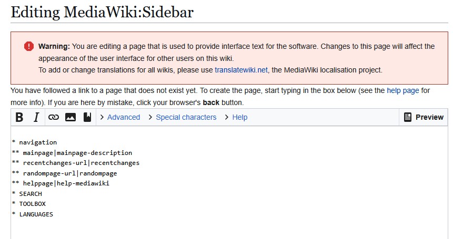Expand the Advanced toolbar section
This screenshot has height=239, width=453.
pos(119,117)
